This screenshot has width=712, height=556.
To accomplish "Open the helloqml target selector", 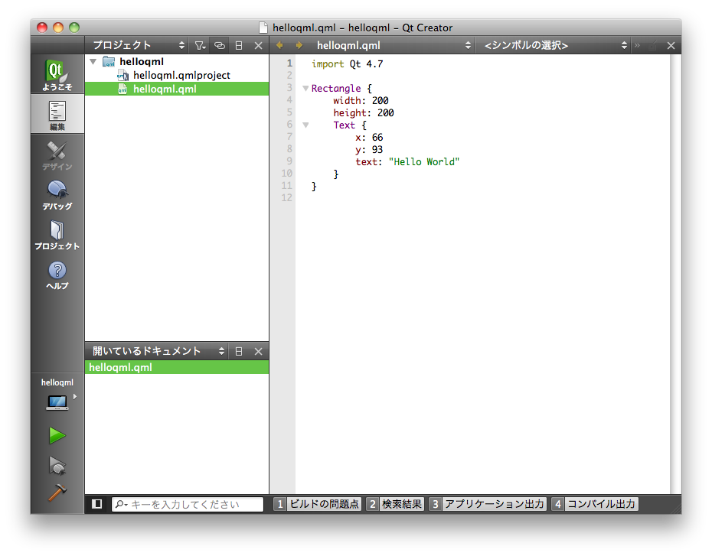I will point(57,400).
